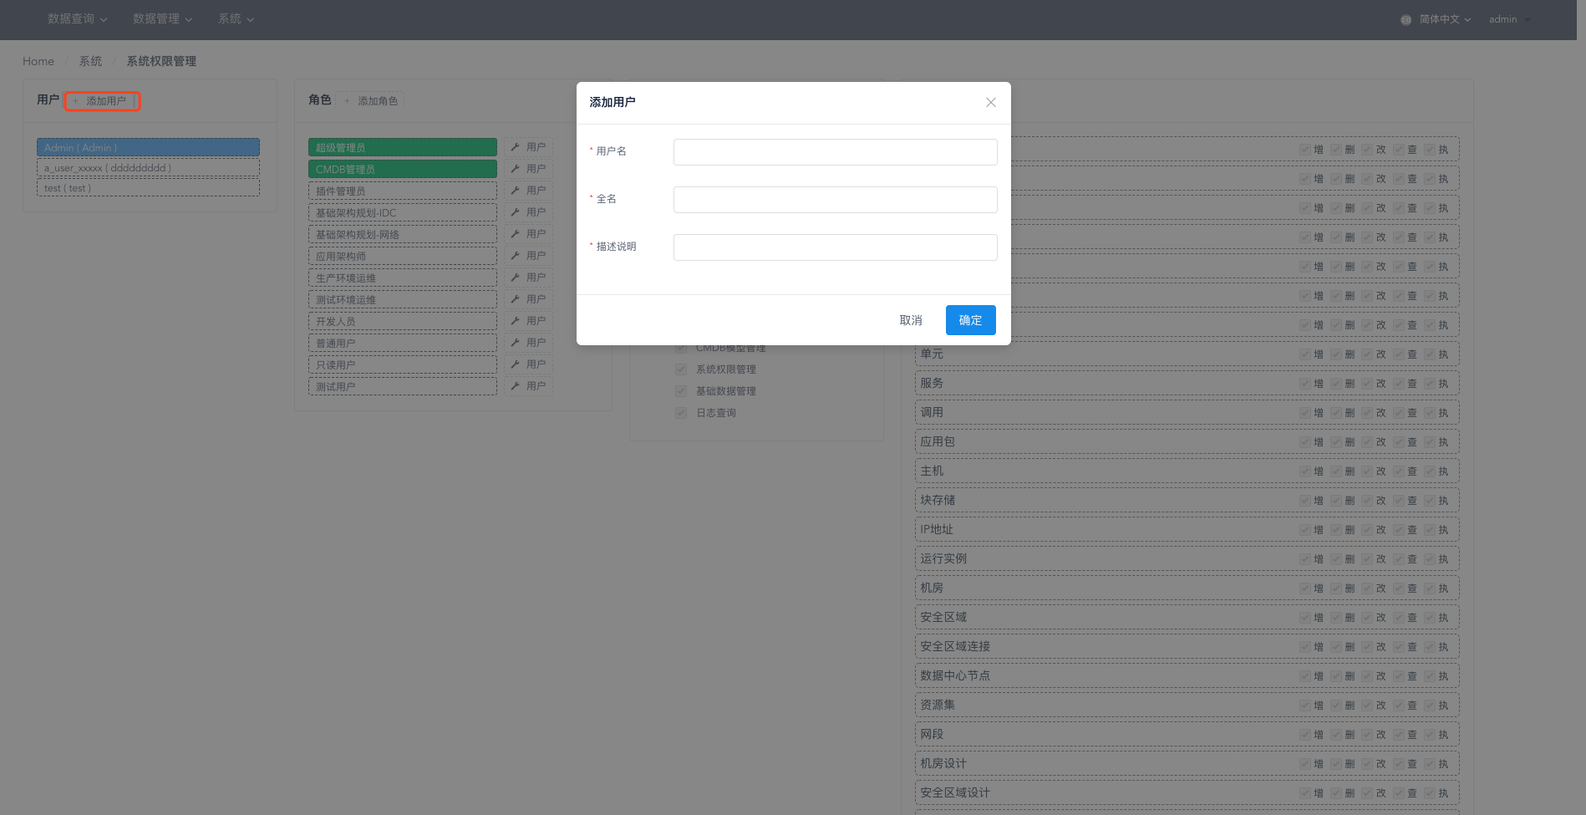Image resolution: width=1586 pixels, height=815 pixels.
Task: Select a_user_xxxxx user row
Action: click(148, 168)
